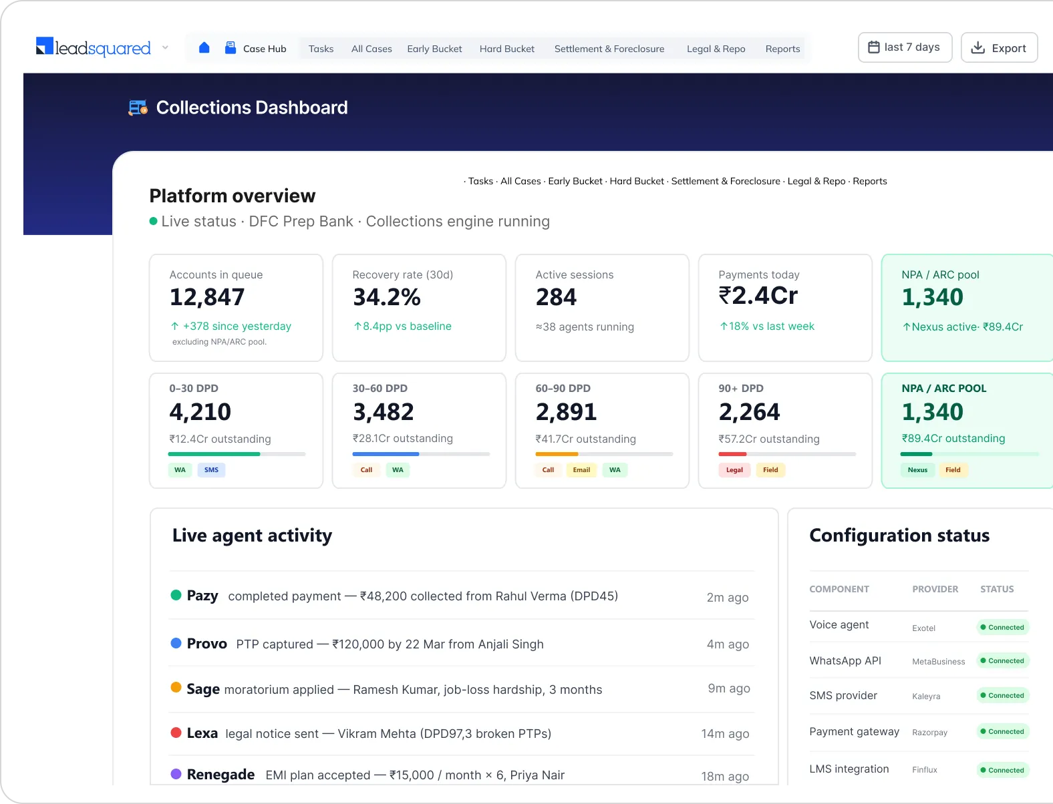Viewport: 1053px width, 804px height.
Task: Click the green dot next to Pazy
Action: click(176, 595)
